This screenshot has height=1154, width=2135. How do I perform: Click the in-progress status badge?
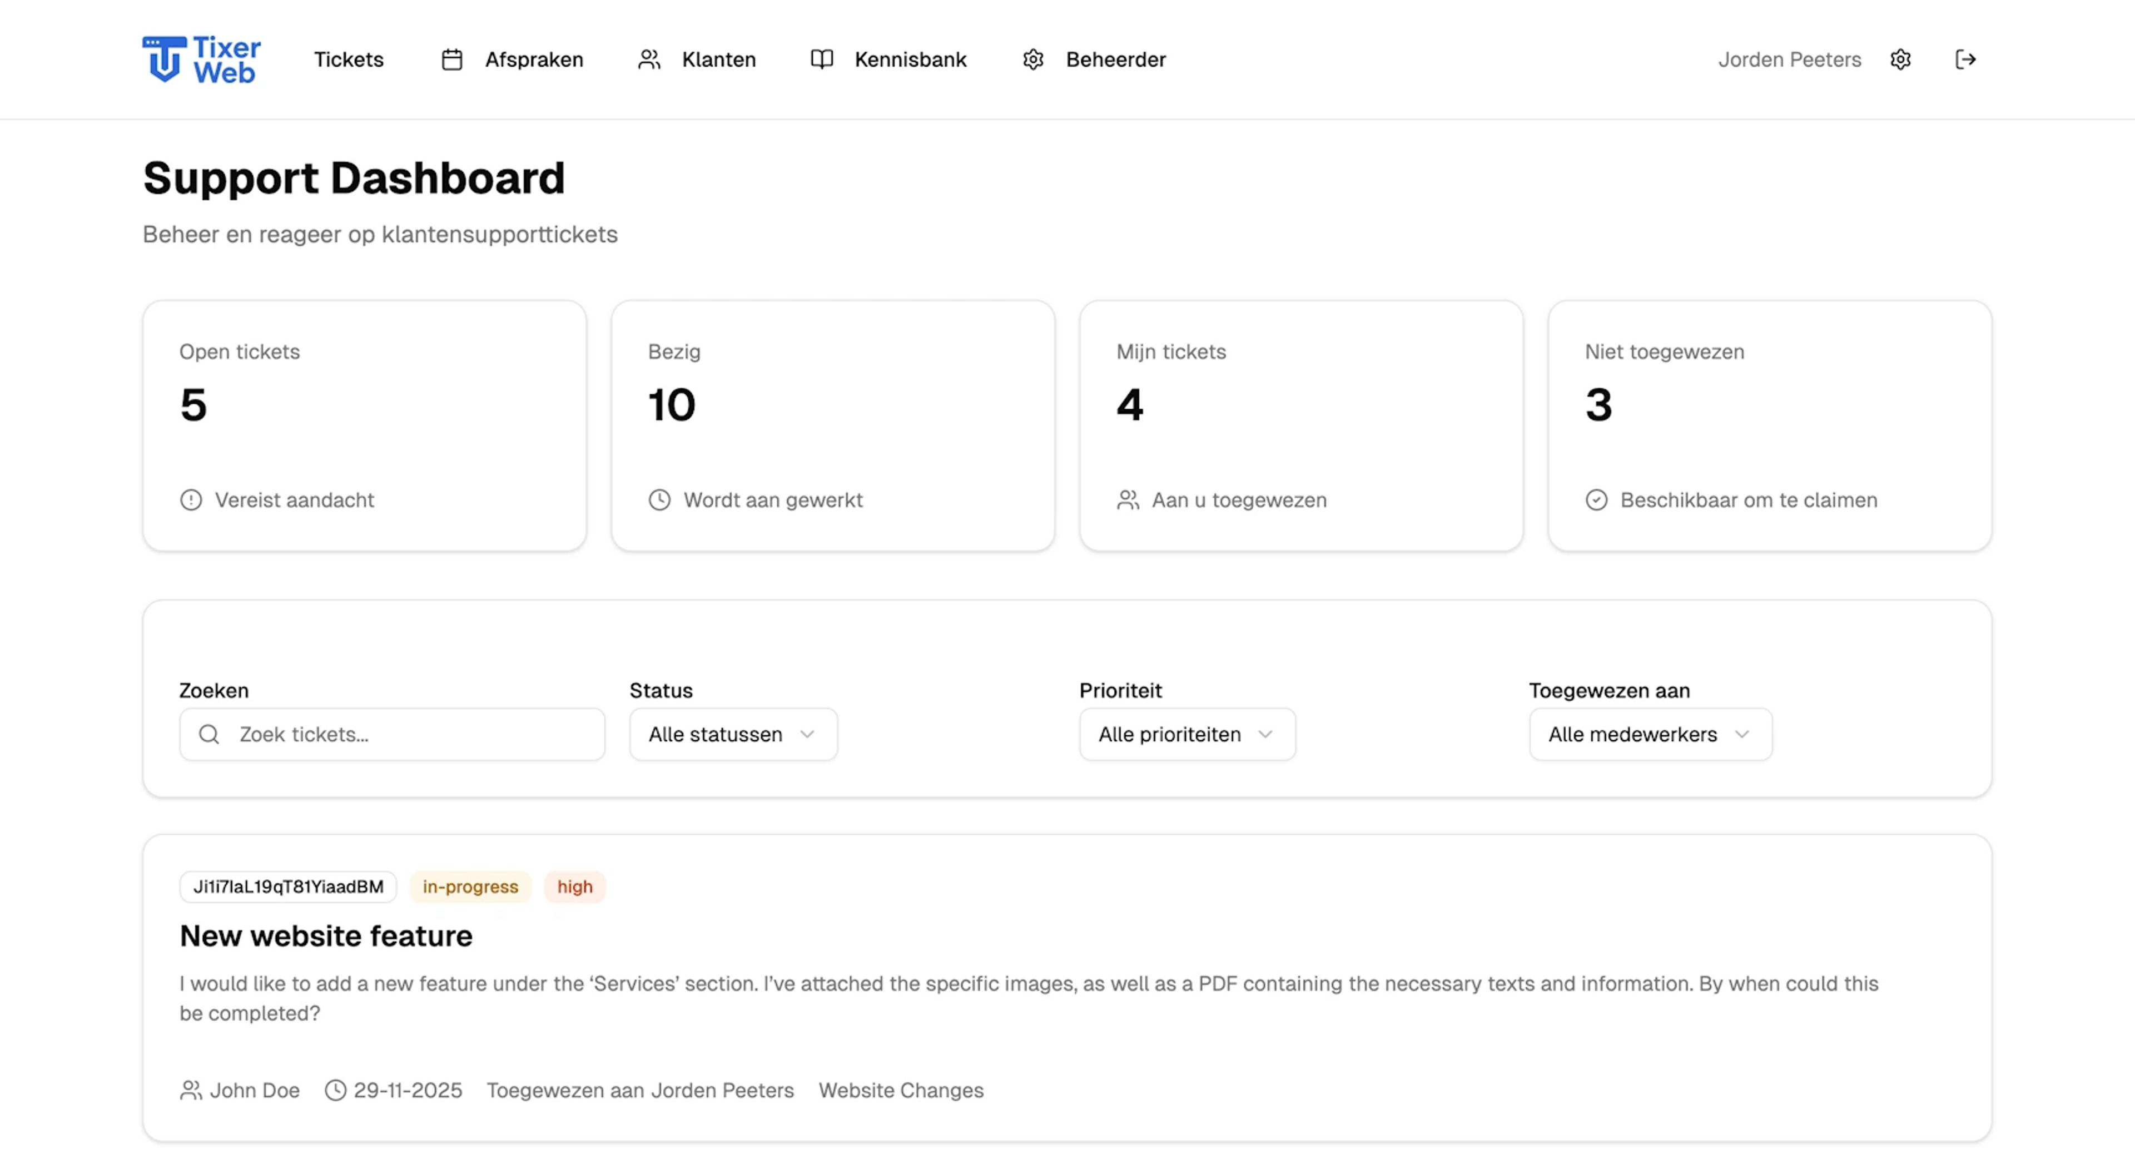(x=470, y=887)
